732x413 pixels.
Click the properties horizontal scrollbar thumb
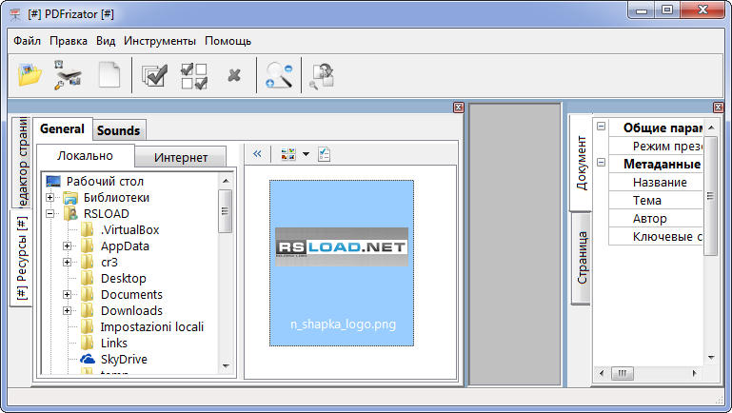[623, 373]
